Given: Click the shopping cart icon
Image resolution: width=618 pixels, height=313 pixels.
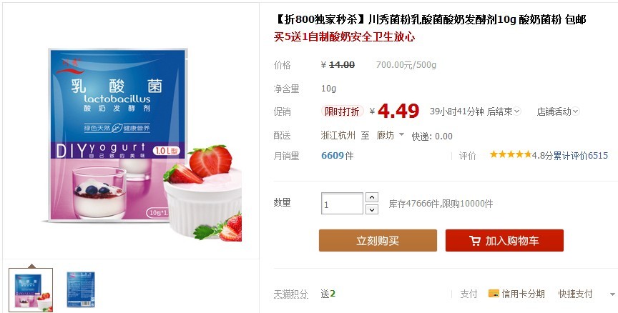Looking at the screenshot, I should click(x=474, y=241).
